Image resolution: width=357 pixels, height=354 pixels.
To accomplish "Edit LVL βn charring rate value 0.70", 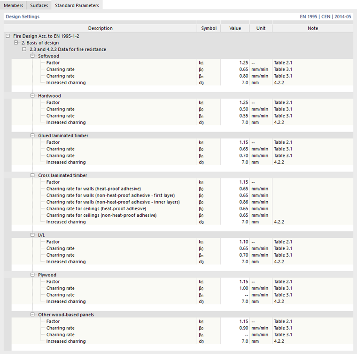I will [x=235, y=255].
